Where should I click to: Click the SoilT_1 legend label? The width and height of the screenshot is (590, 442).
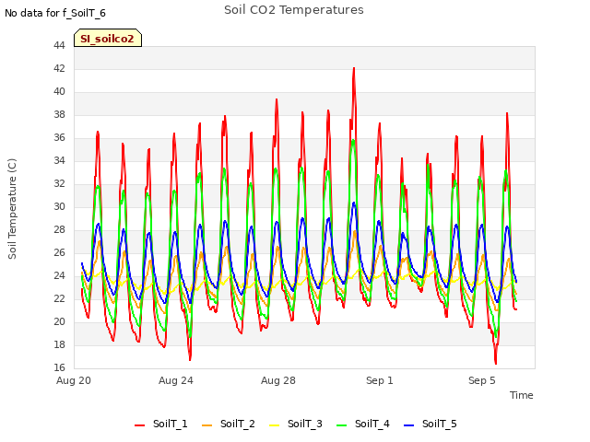click(170, 424)
